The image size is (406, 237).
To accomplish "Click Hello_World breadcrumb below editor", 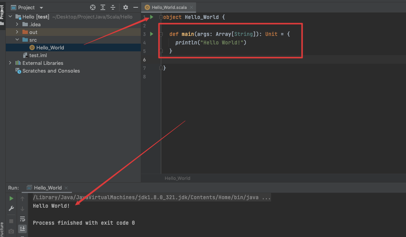I will click(177, 178).
